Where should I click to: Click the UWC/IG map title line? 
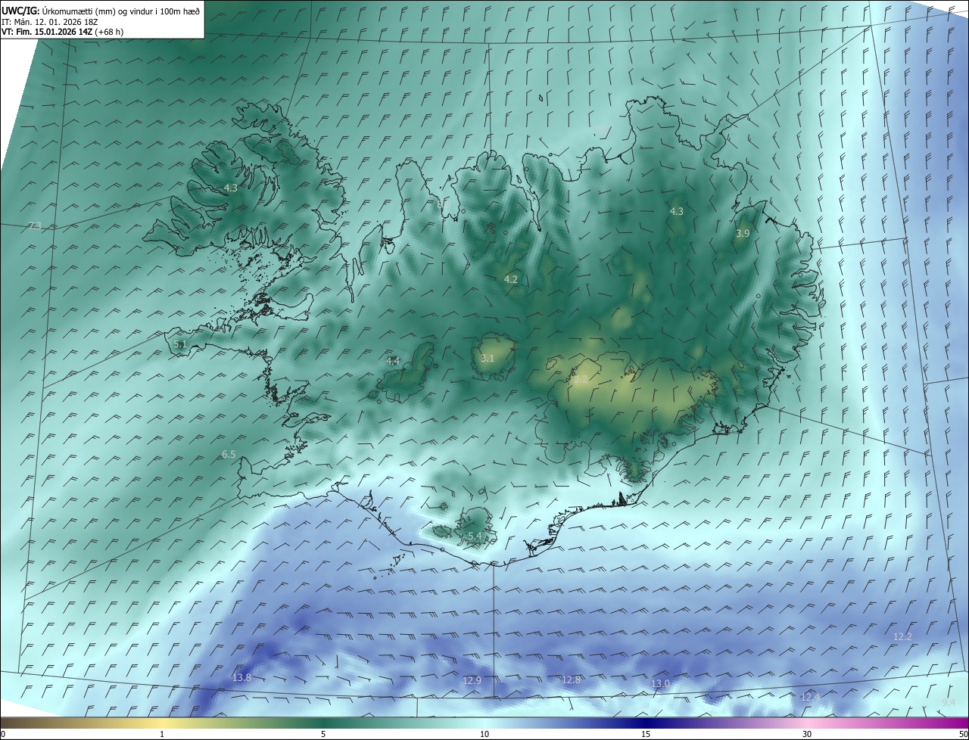coord(101,11)
